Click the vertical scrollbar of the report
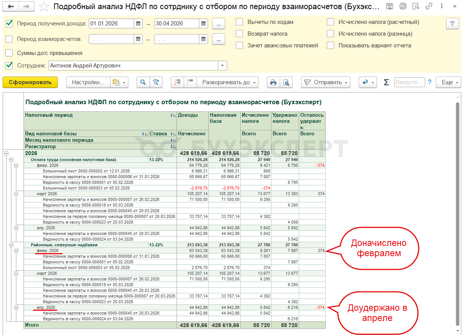This screenshot has height=335, width=462. click(x=457, y=189)
